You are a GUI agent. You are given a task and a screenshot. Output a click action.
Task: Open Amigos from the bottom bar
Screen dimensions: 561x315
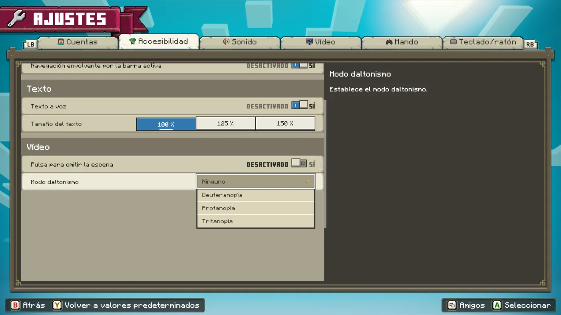(472, 305)
